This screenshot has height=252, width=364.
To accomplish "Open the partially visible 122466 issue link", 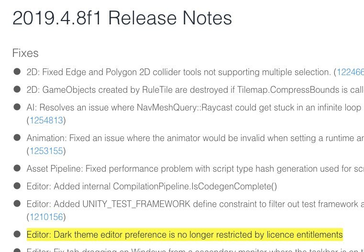I will [350, 72].
